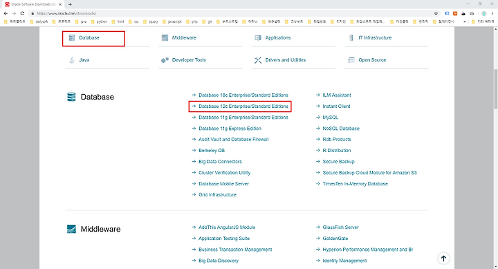Open the javascript bookmark folder

click(x=172, y=21)
